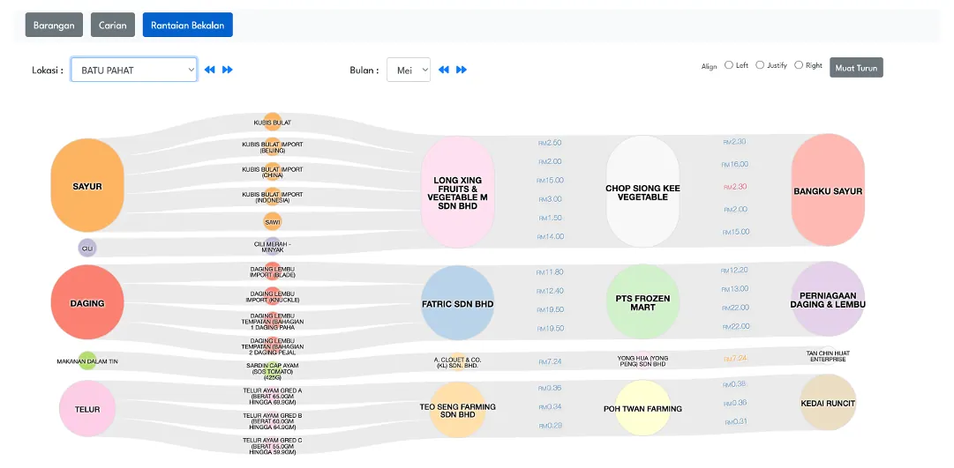
Task: Click the blue RM7.24 price label
Action: pyautogui.click(x=550, y=361)
